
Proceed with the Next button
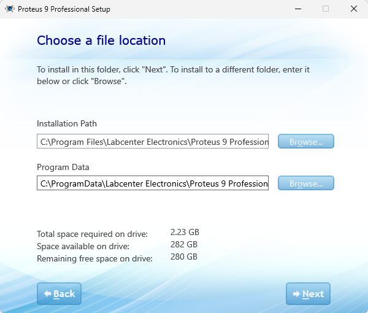coord(308,294)
